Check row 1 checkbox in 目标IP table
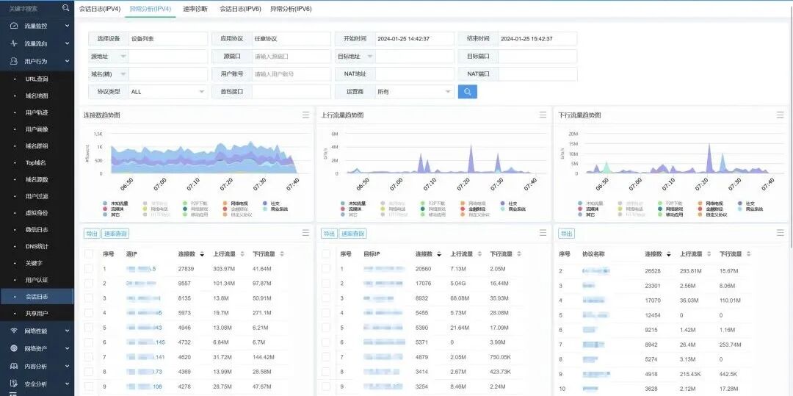Viewport: 793px width, 396px height. (326, 269)
